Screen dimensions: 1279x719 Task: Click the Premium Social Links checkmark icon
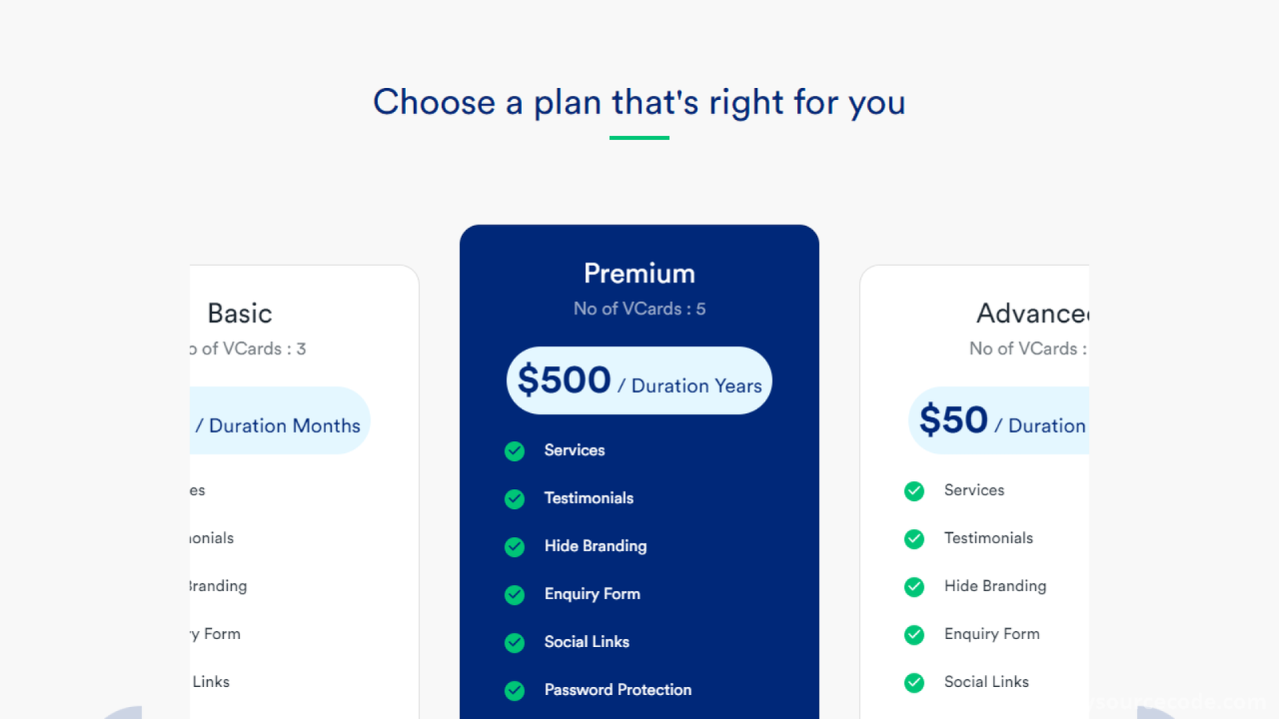coord(515,643)
